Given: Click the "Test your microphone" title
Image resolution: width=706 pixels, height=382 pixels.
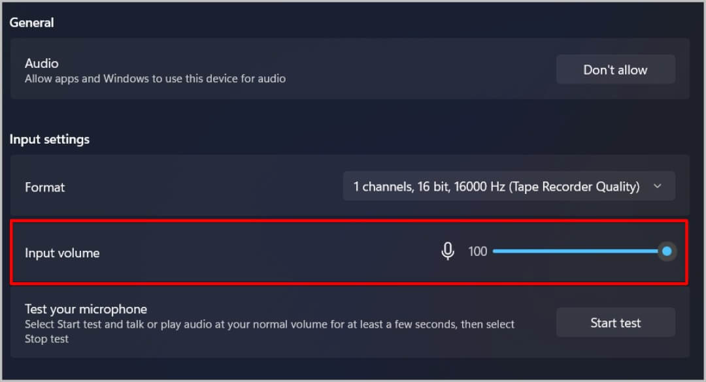Looking at the screenshot, I should (86, 309).
